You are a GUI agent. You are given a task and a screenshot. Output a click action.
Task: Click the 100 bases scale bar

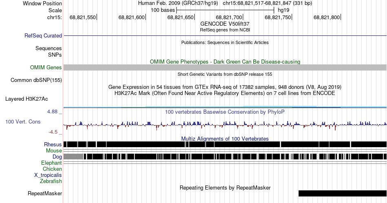(225, 10)
